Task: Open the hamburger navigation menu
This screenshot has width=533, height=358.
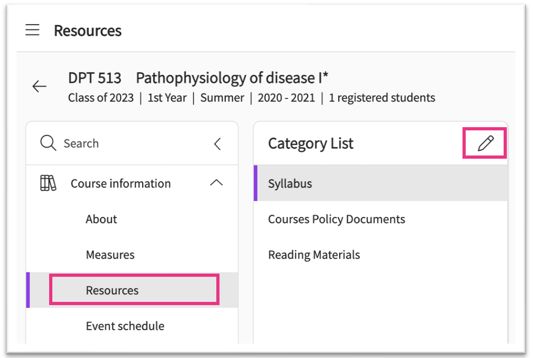Action: tap(33, 30)
